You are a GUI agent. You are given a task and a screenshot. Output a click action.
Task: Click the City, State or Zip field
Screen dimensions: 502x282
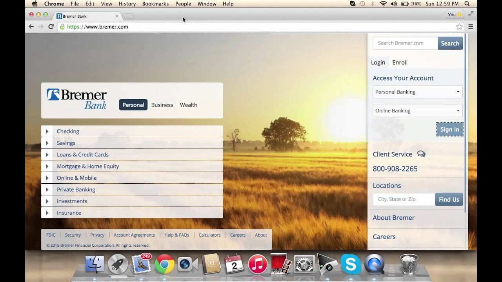404,199
